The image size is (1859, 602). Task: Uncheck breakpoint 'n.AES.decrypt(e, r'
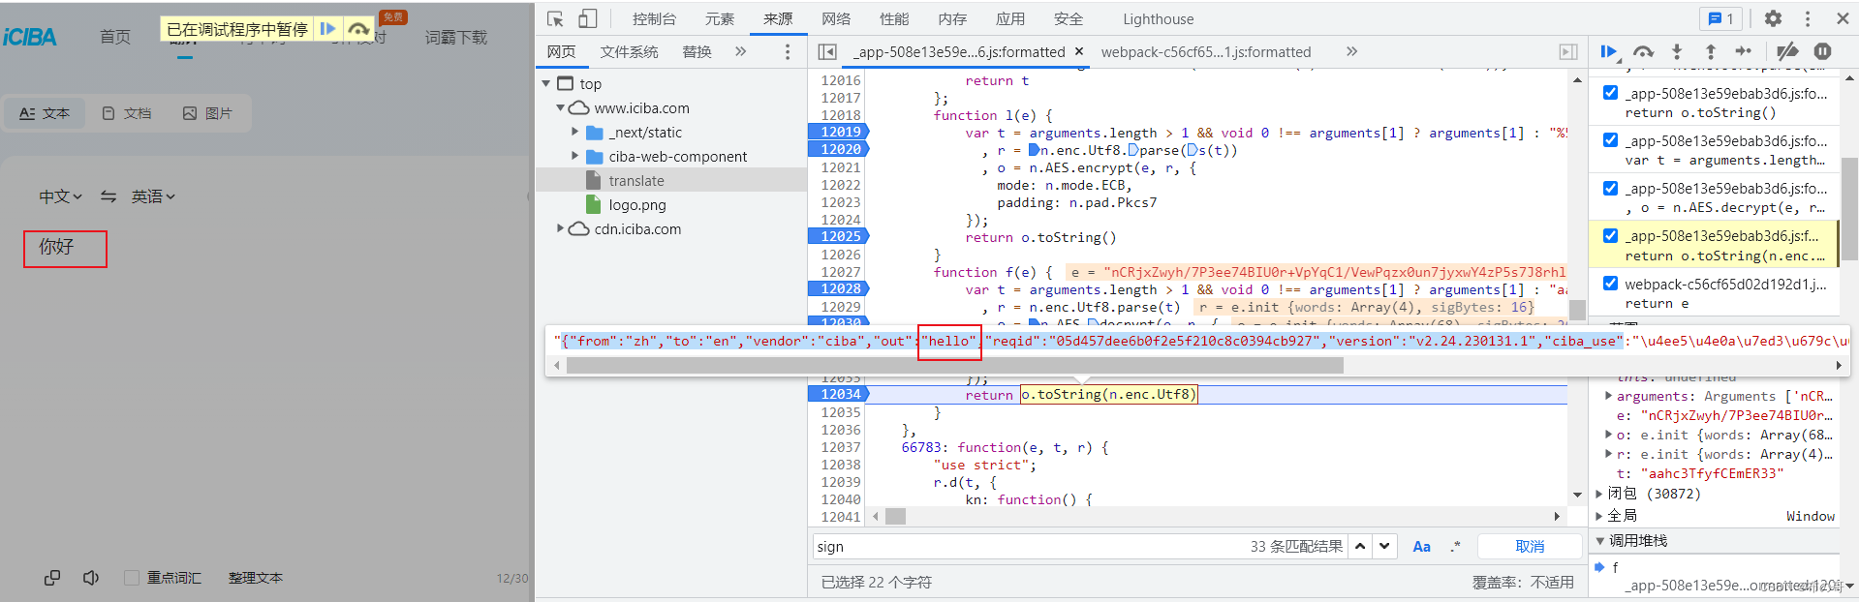click(1610, 188)
